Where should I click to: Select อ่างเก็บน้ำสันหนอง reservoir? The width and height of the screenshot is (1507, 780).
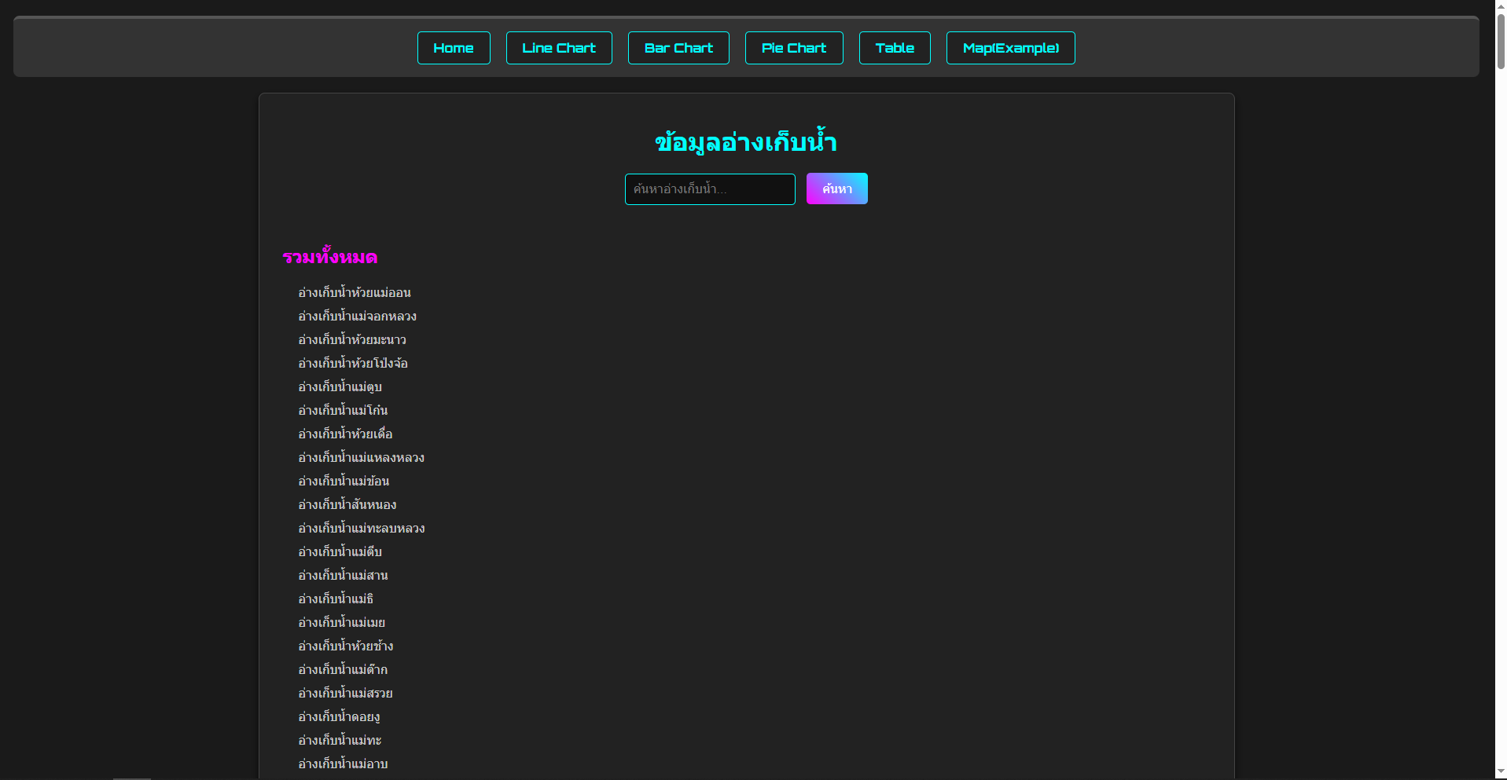[x=347, y=505]
